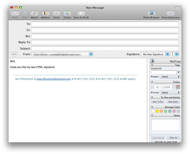
Task: Open the Photo Browser icon
Action: (x=151, y=13)
